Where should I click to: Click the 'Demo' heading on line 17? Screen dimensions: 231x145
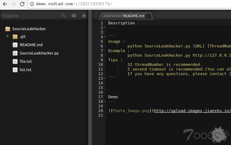(113, 97)
